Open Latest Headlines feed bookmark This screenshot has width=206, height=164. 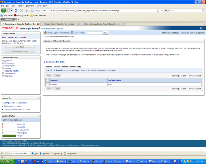(x=38, y=15)
